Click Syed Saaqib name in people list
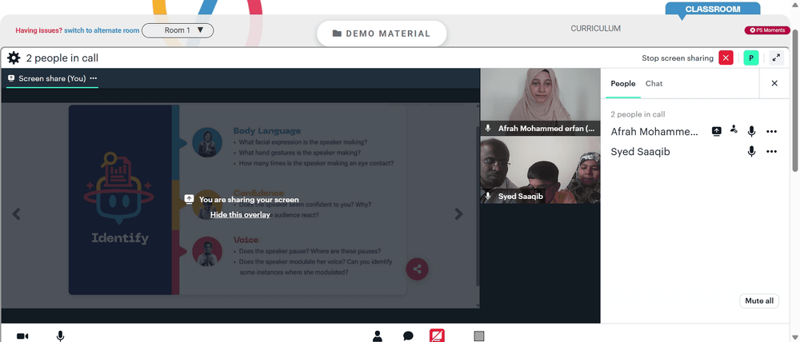 coord(640,152)
